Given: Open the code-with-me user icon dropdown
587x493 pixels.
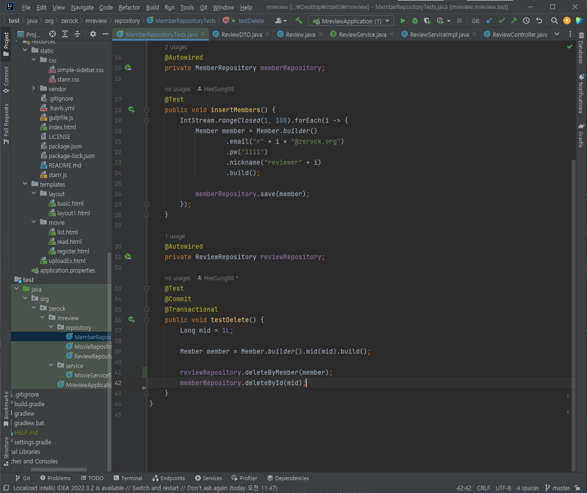Looking at the screenshot, I should pos(281,21).
